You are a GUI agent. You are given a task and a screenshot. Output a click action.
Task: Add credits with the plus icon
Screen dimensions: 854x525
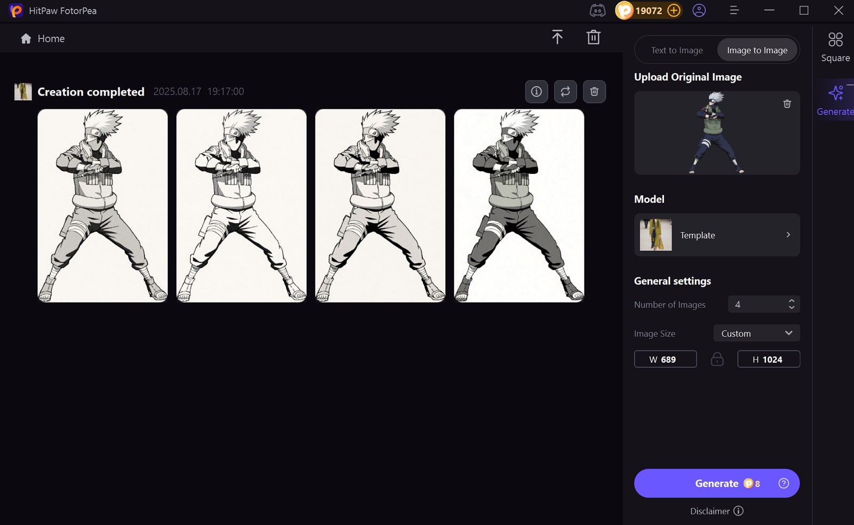(x=674, y=10)
